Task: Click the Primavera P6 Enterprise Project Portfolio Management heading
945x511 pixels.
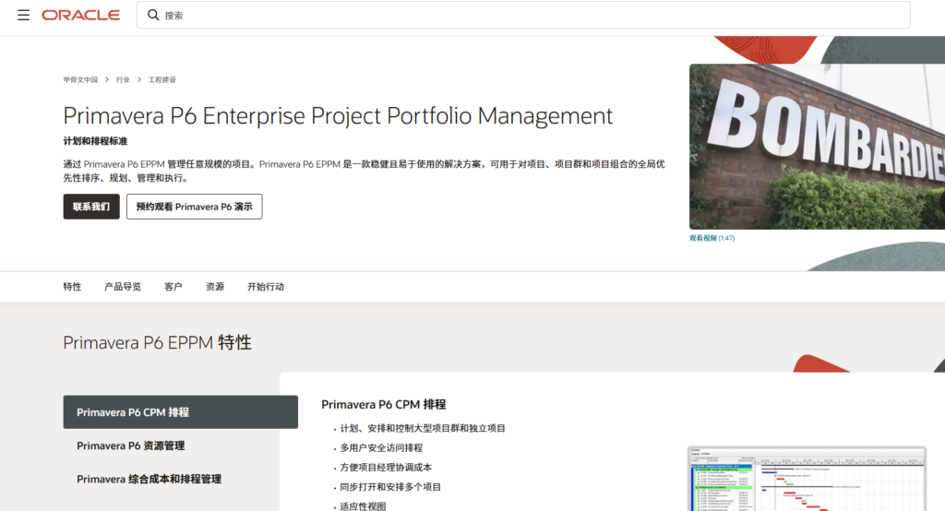Action: (x=338, y=115)
